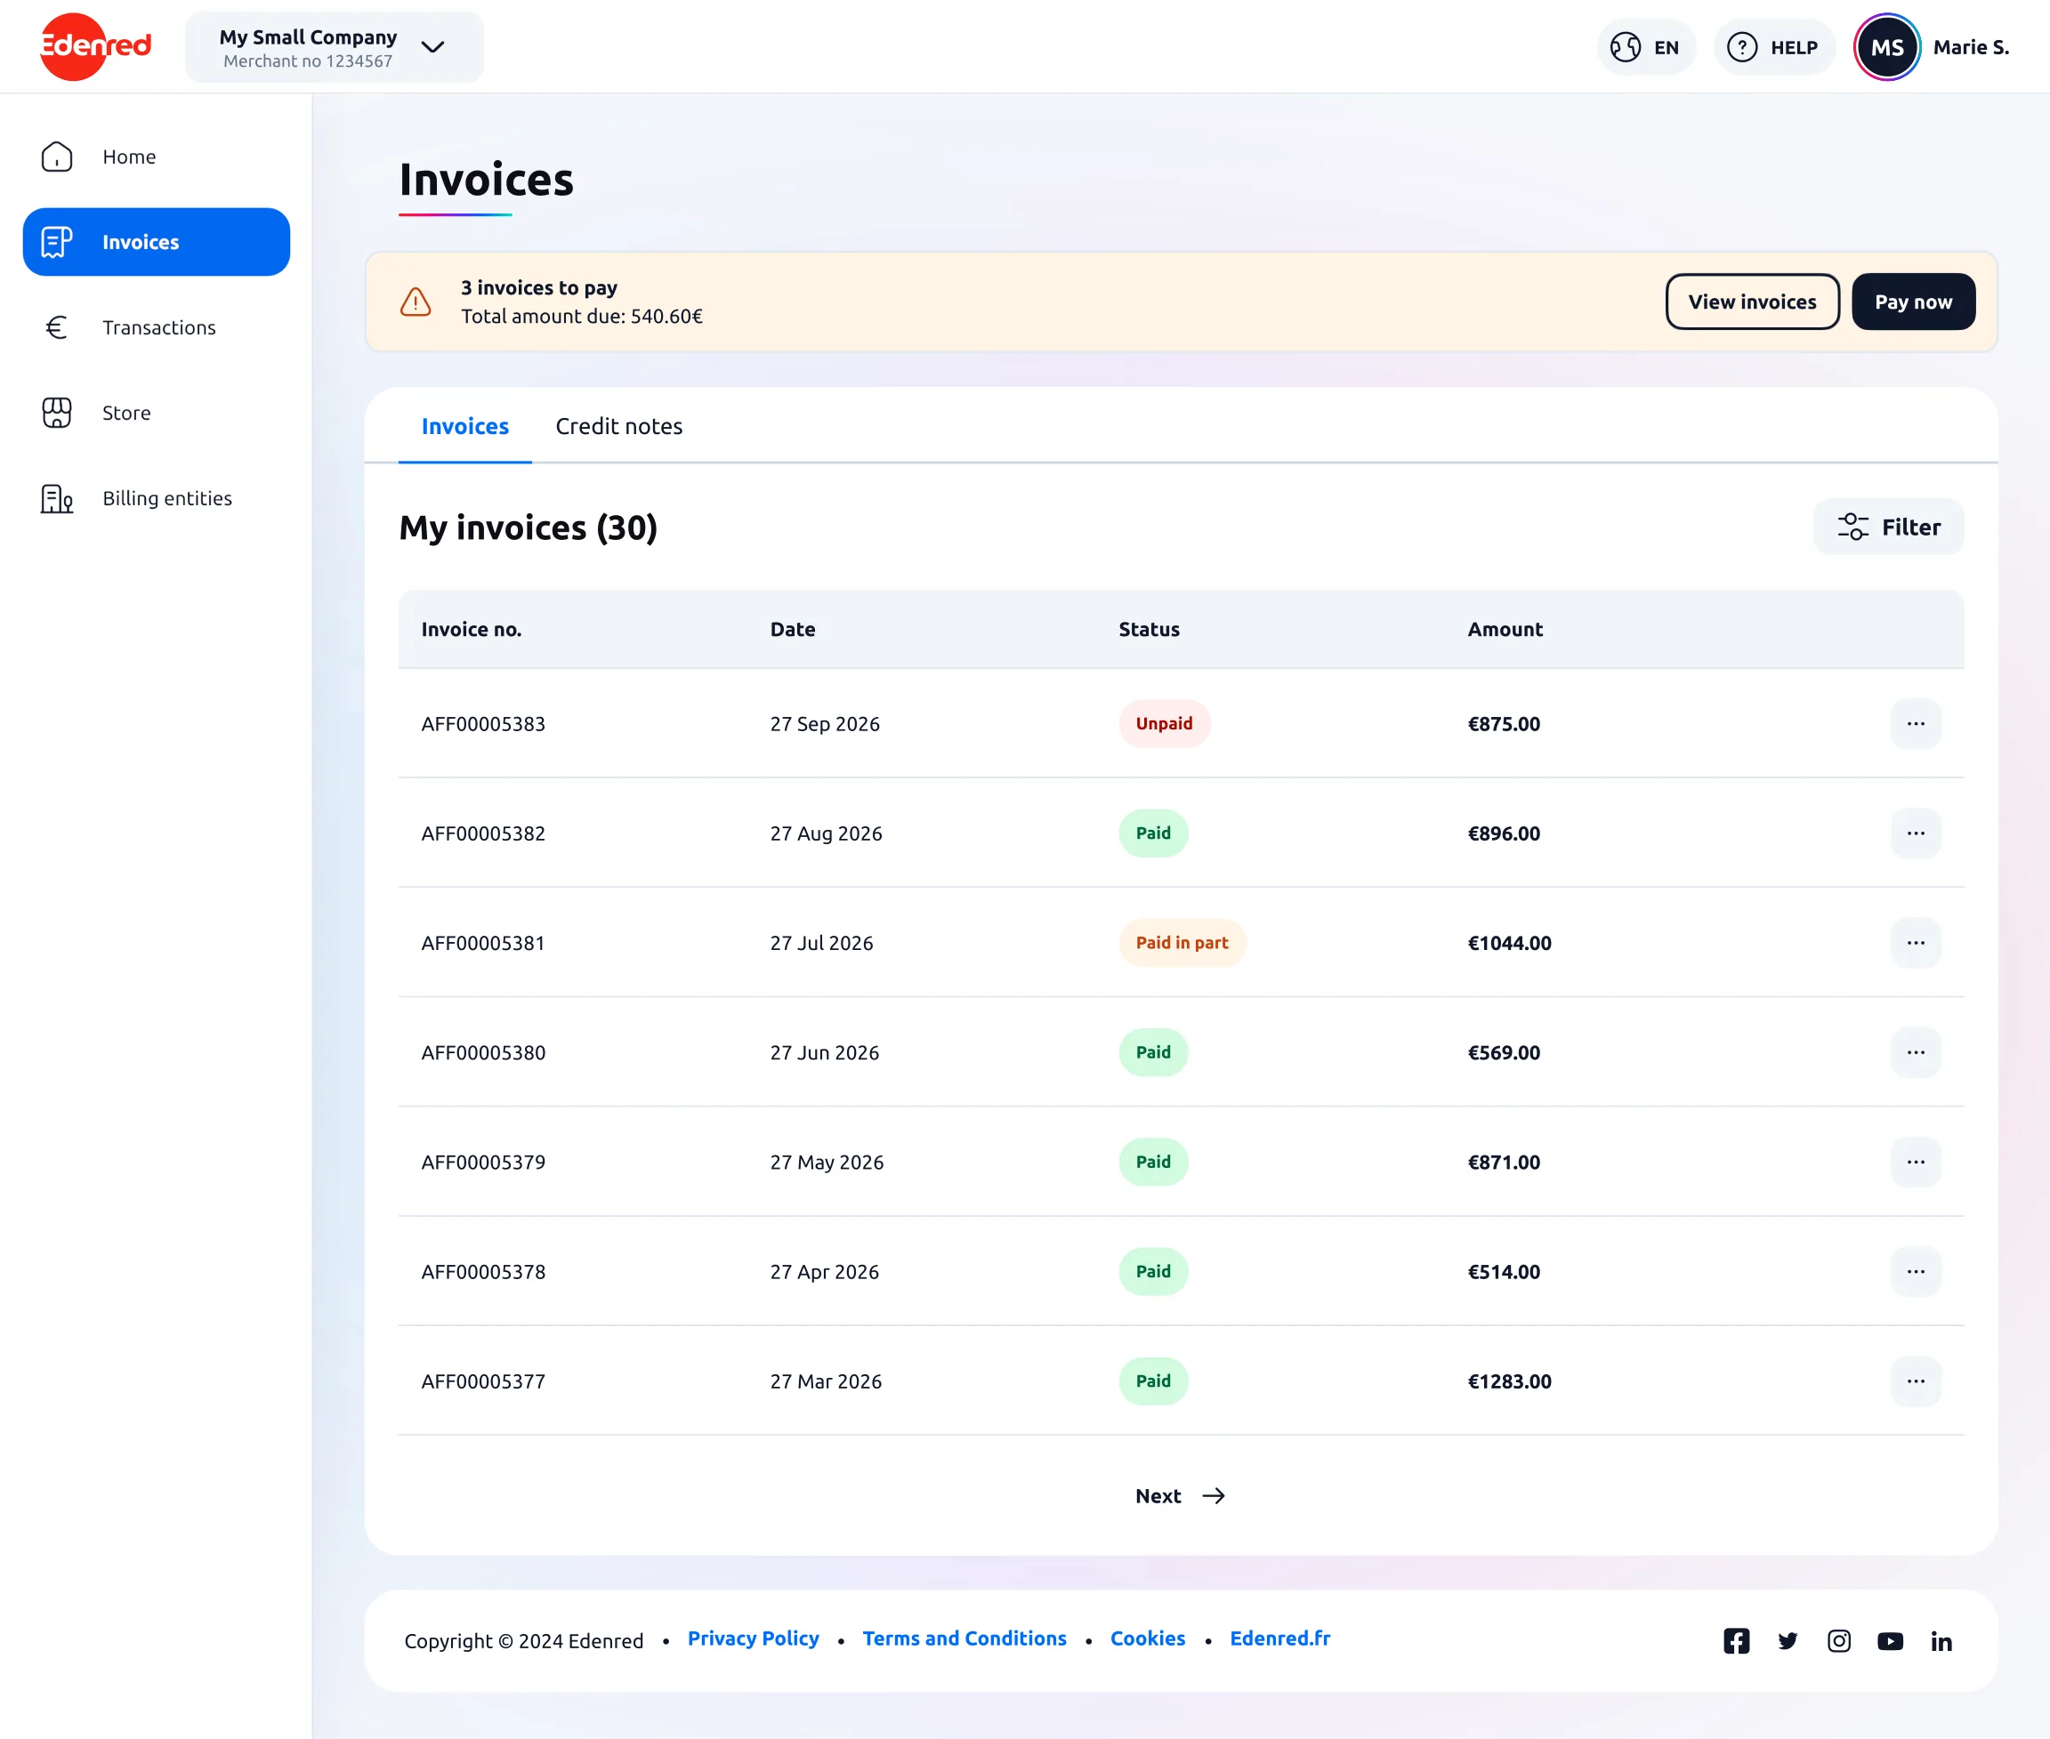The image size is (2050, 1739).
Task: Click the Pay now button
Action: coord(1913,302)
